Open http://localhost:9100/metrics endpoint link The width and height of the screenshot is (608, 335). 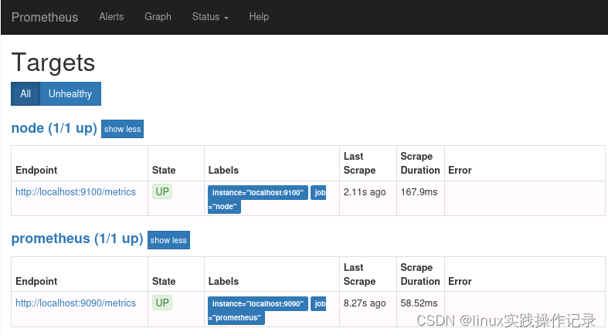(x=76, y=191)
